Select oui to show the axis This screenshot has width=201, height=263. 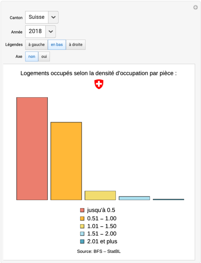[44, 57]
